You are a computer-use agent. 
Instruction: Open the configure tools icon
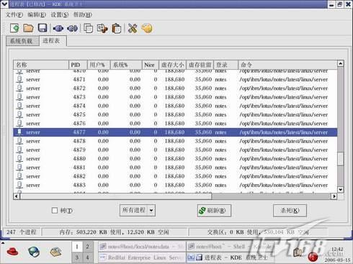tap(133, 28)
